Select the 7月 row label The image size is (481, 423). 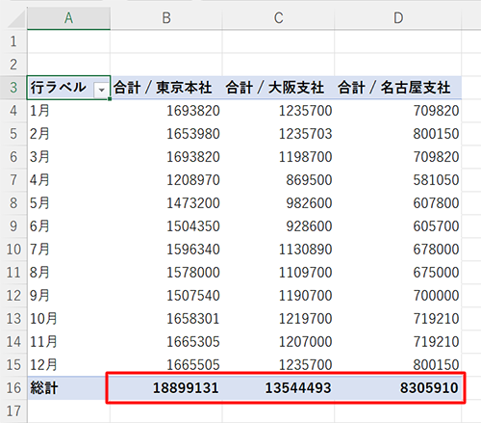point(68,250)
